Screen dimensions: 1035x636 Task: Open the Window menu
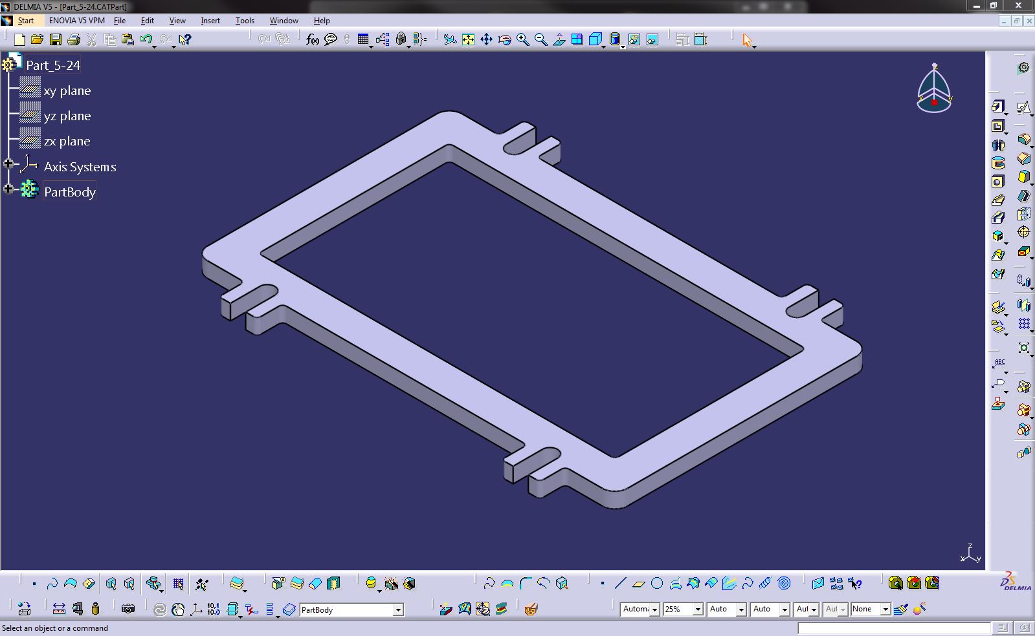284,21
